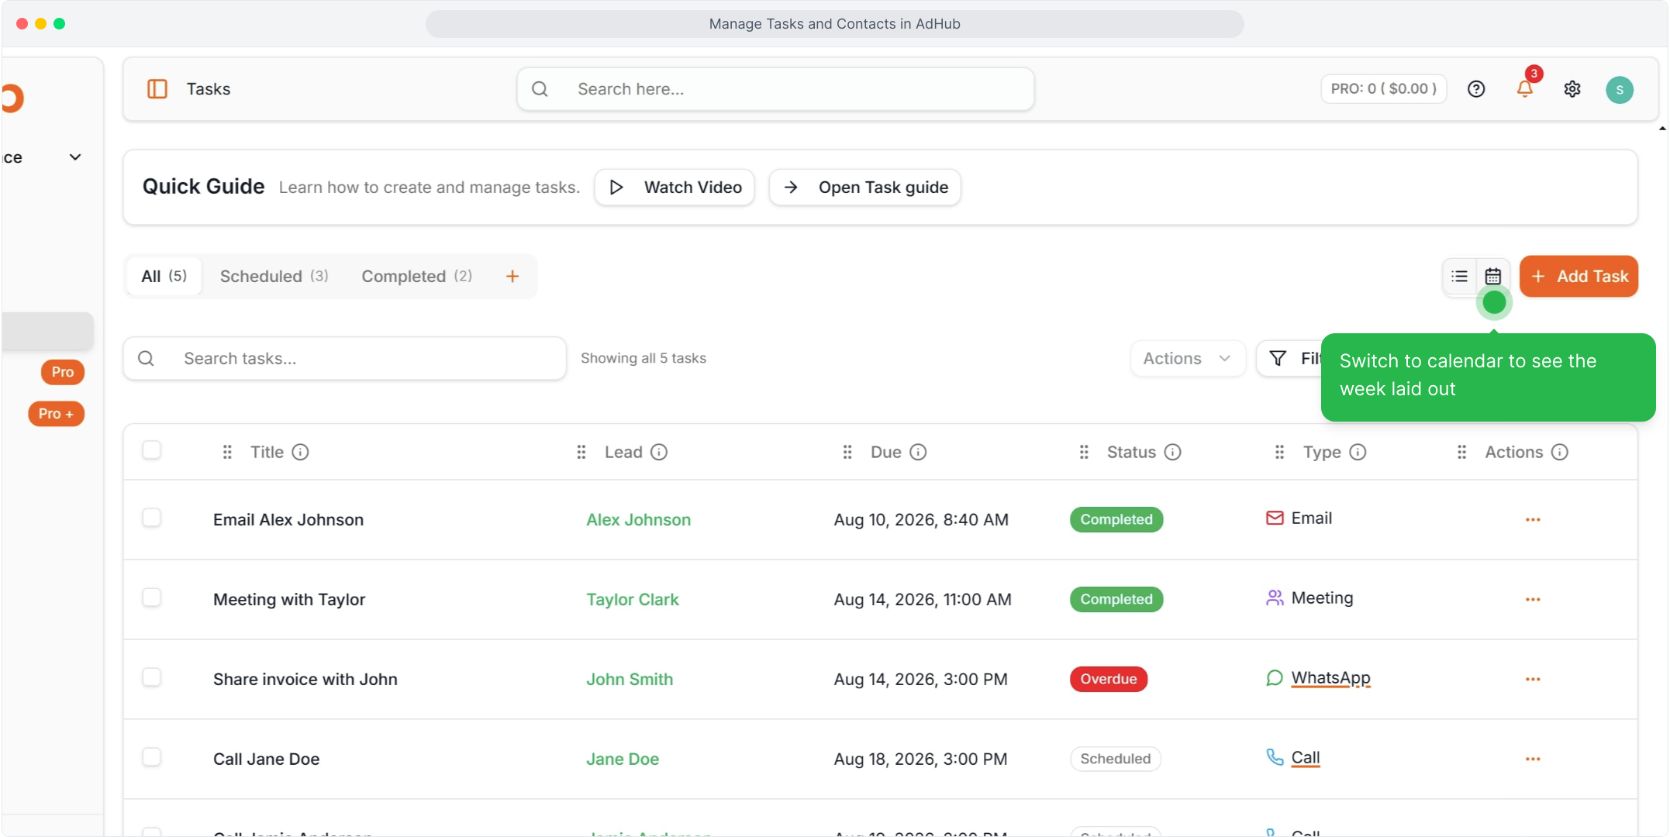Click the Due column info icon

tap(918, 452)
